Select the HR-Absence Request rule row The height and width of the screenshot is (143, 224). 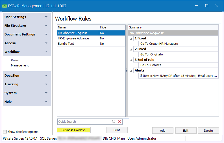91,33
